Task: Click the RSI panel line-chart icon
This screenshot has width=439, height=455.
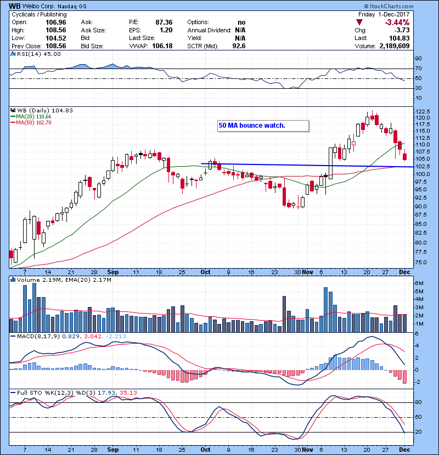Action: click(x=13, y=54)
